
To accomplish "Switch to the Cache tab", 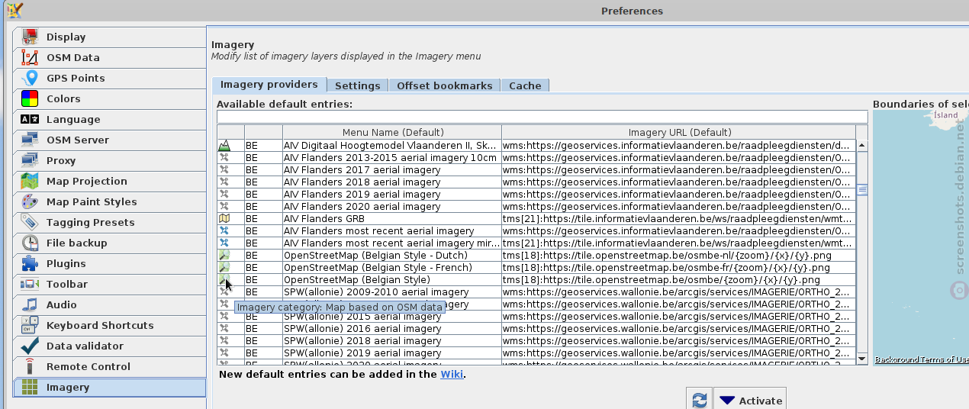I will (525, 85).
